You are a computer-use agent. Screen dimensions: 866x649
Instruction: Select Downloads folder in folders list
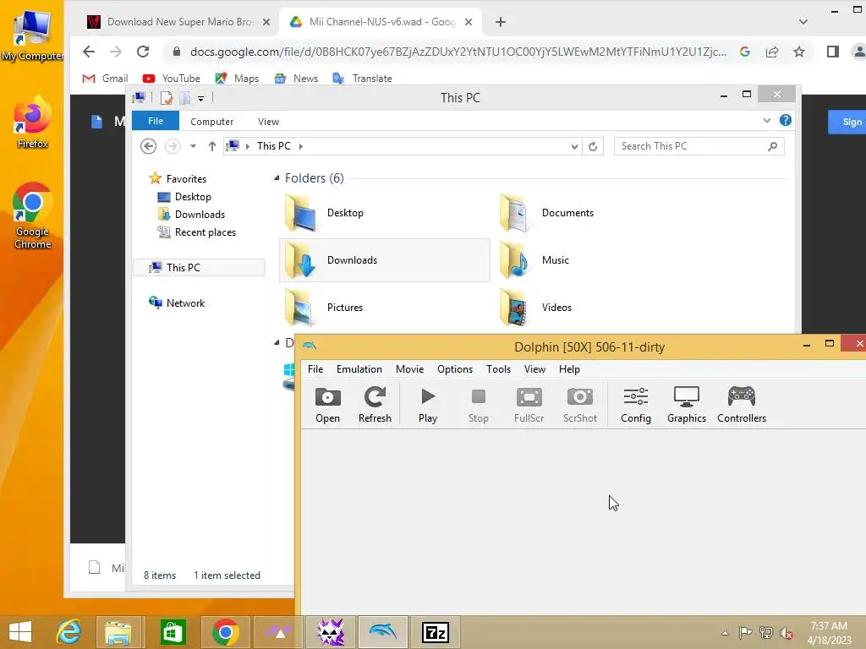click(x=385, y=260)
